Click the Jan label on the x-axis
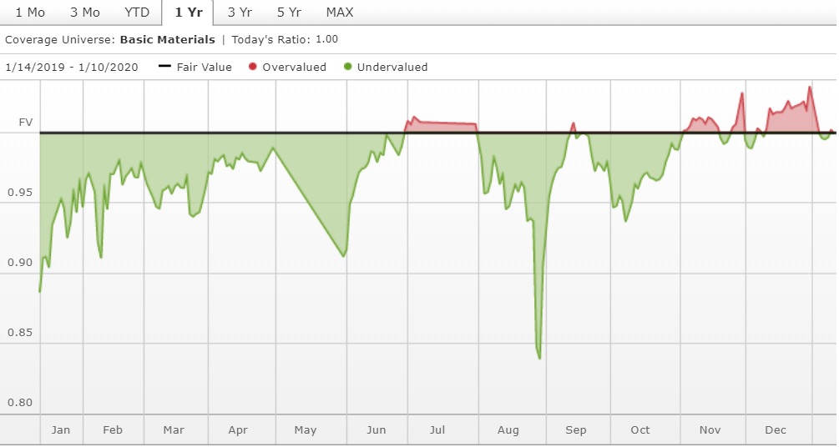This screenshot has width=839, height=447. point(61,430)
